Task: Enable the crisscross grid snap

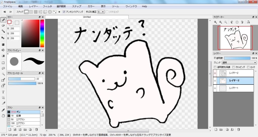Action: point(36,12)
